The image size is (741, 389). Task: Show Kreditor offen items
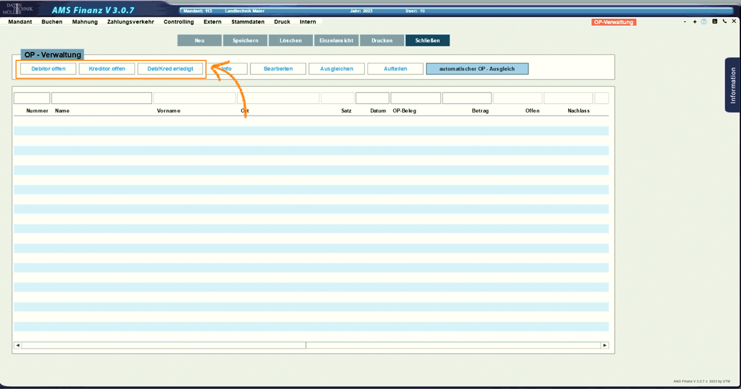click(107, 69)
